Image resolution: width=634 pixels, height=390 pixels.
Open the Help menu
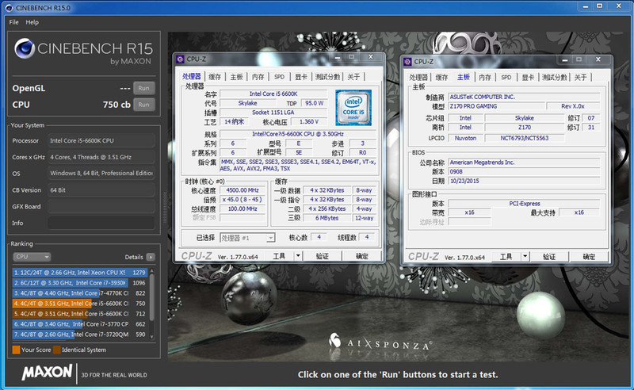point(32,22)
